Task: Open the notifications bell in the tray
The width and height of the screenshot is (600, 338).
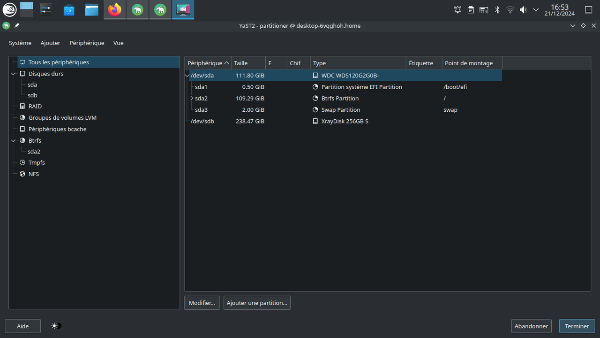Action: pos(458,10)
